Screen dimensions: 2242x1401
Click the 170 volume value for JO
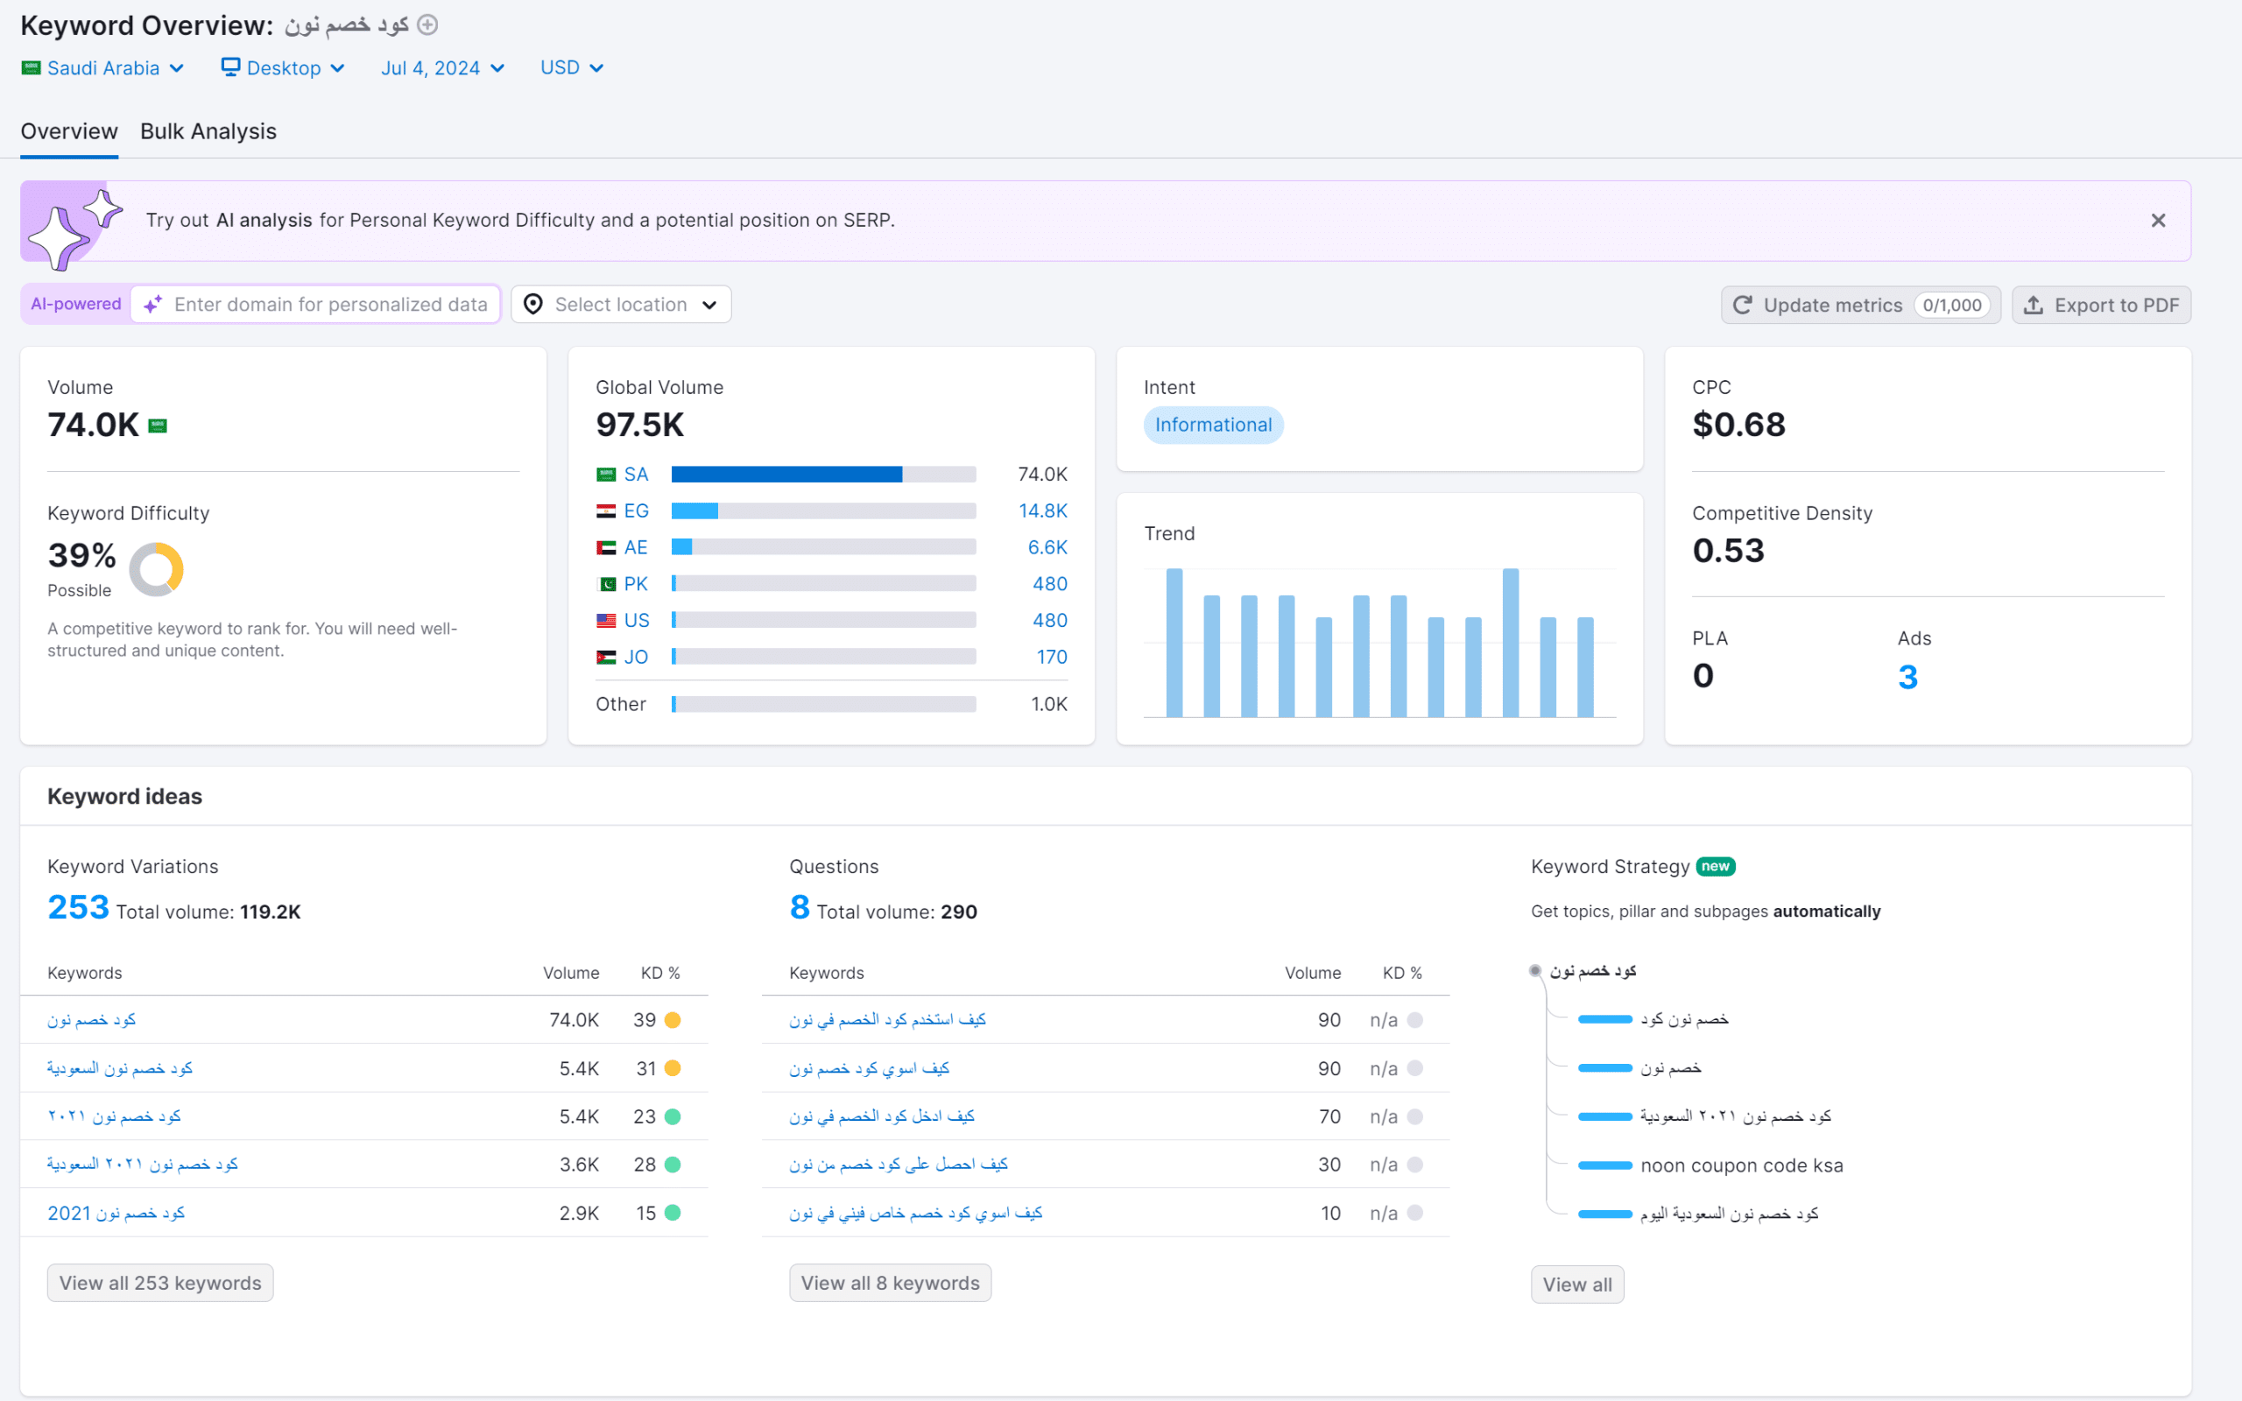pyautogui.click(x=1052, y=657)
